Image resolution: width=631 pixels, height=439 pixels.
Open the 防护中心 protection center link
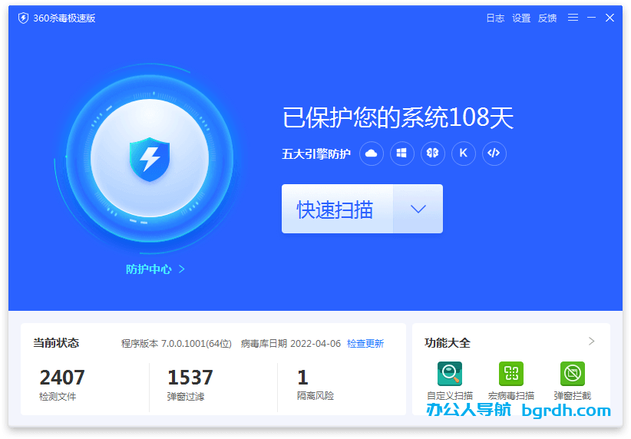(155, 269)
